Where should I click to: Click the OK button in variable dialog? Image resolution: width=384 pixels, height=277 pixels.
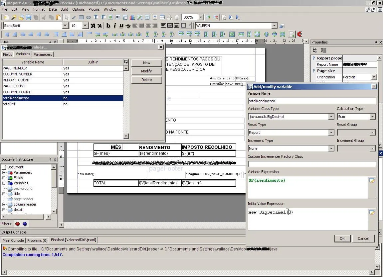tap(342, 238)
